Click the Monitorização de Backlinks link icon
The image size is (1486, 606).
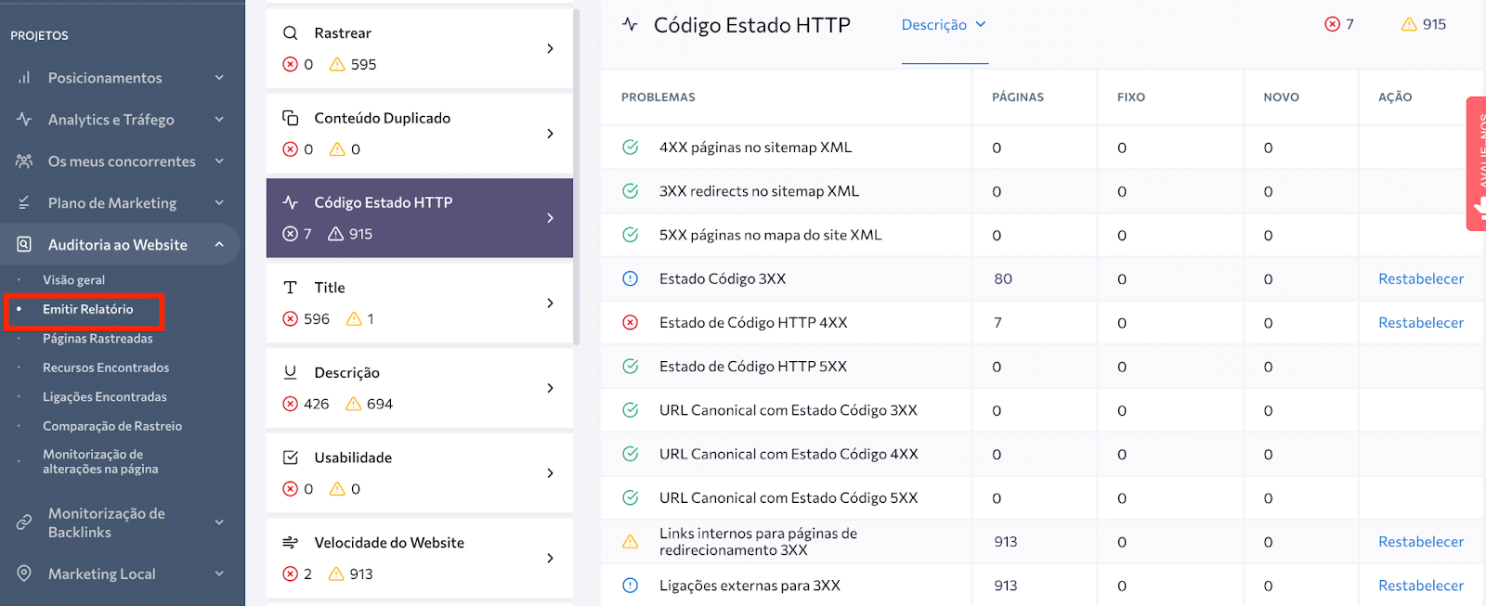[x=24, y=522]
